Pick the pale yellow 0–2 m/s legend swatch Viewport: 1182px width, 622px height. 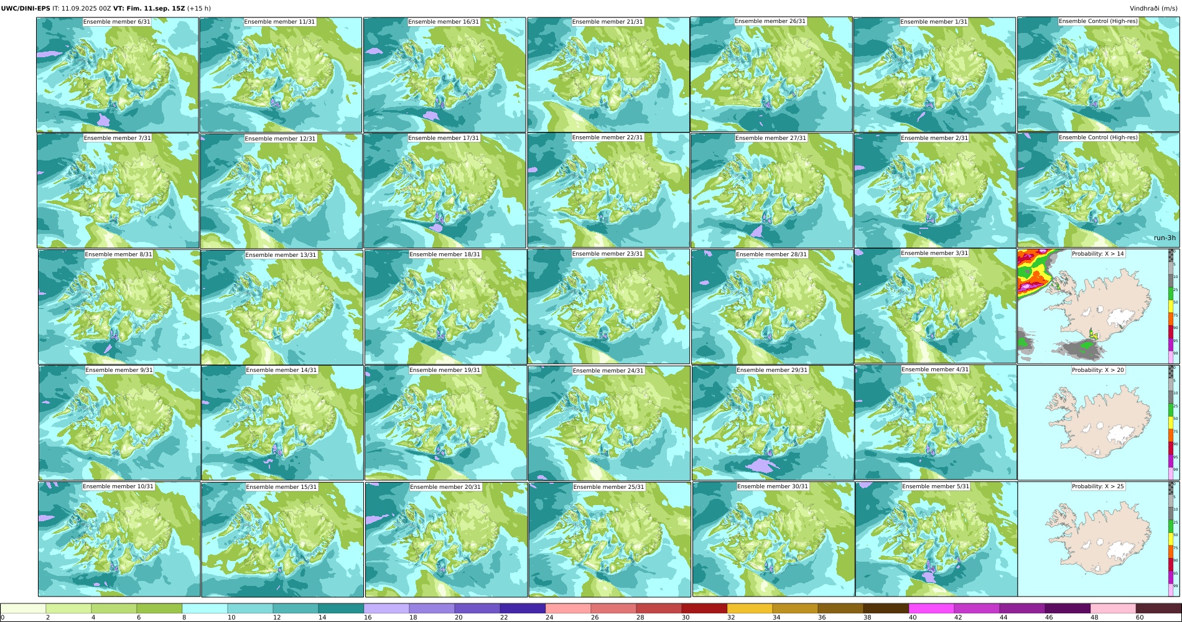coord(23,608)
